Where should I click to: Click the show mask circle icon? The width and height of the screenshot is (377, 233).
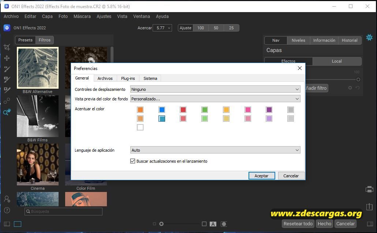224,224
